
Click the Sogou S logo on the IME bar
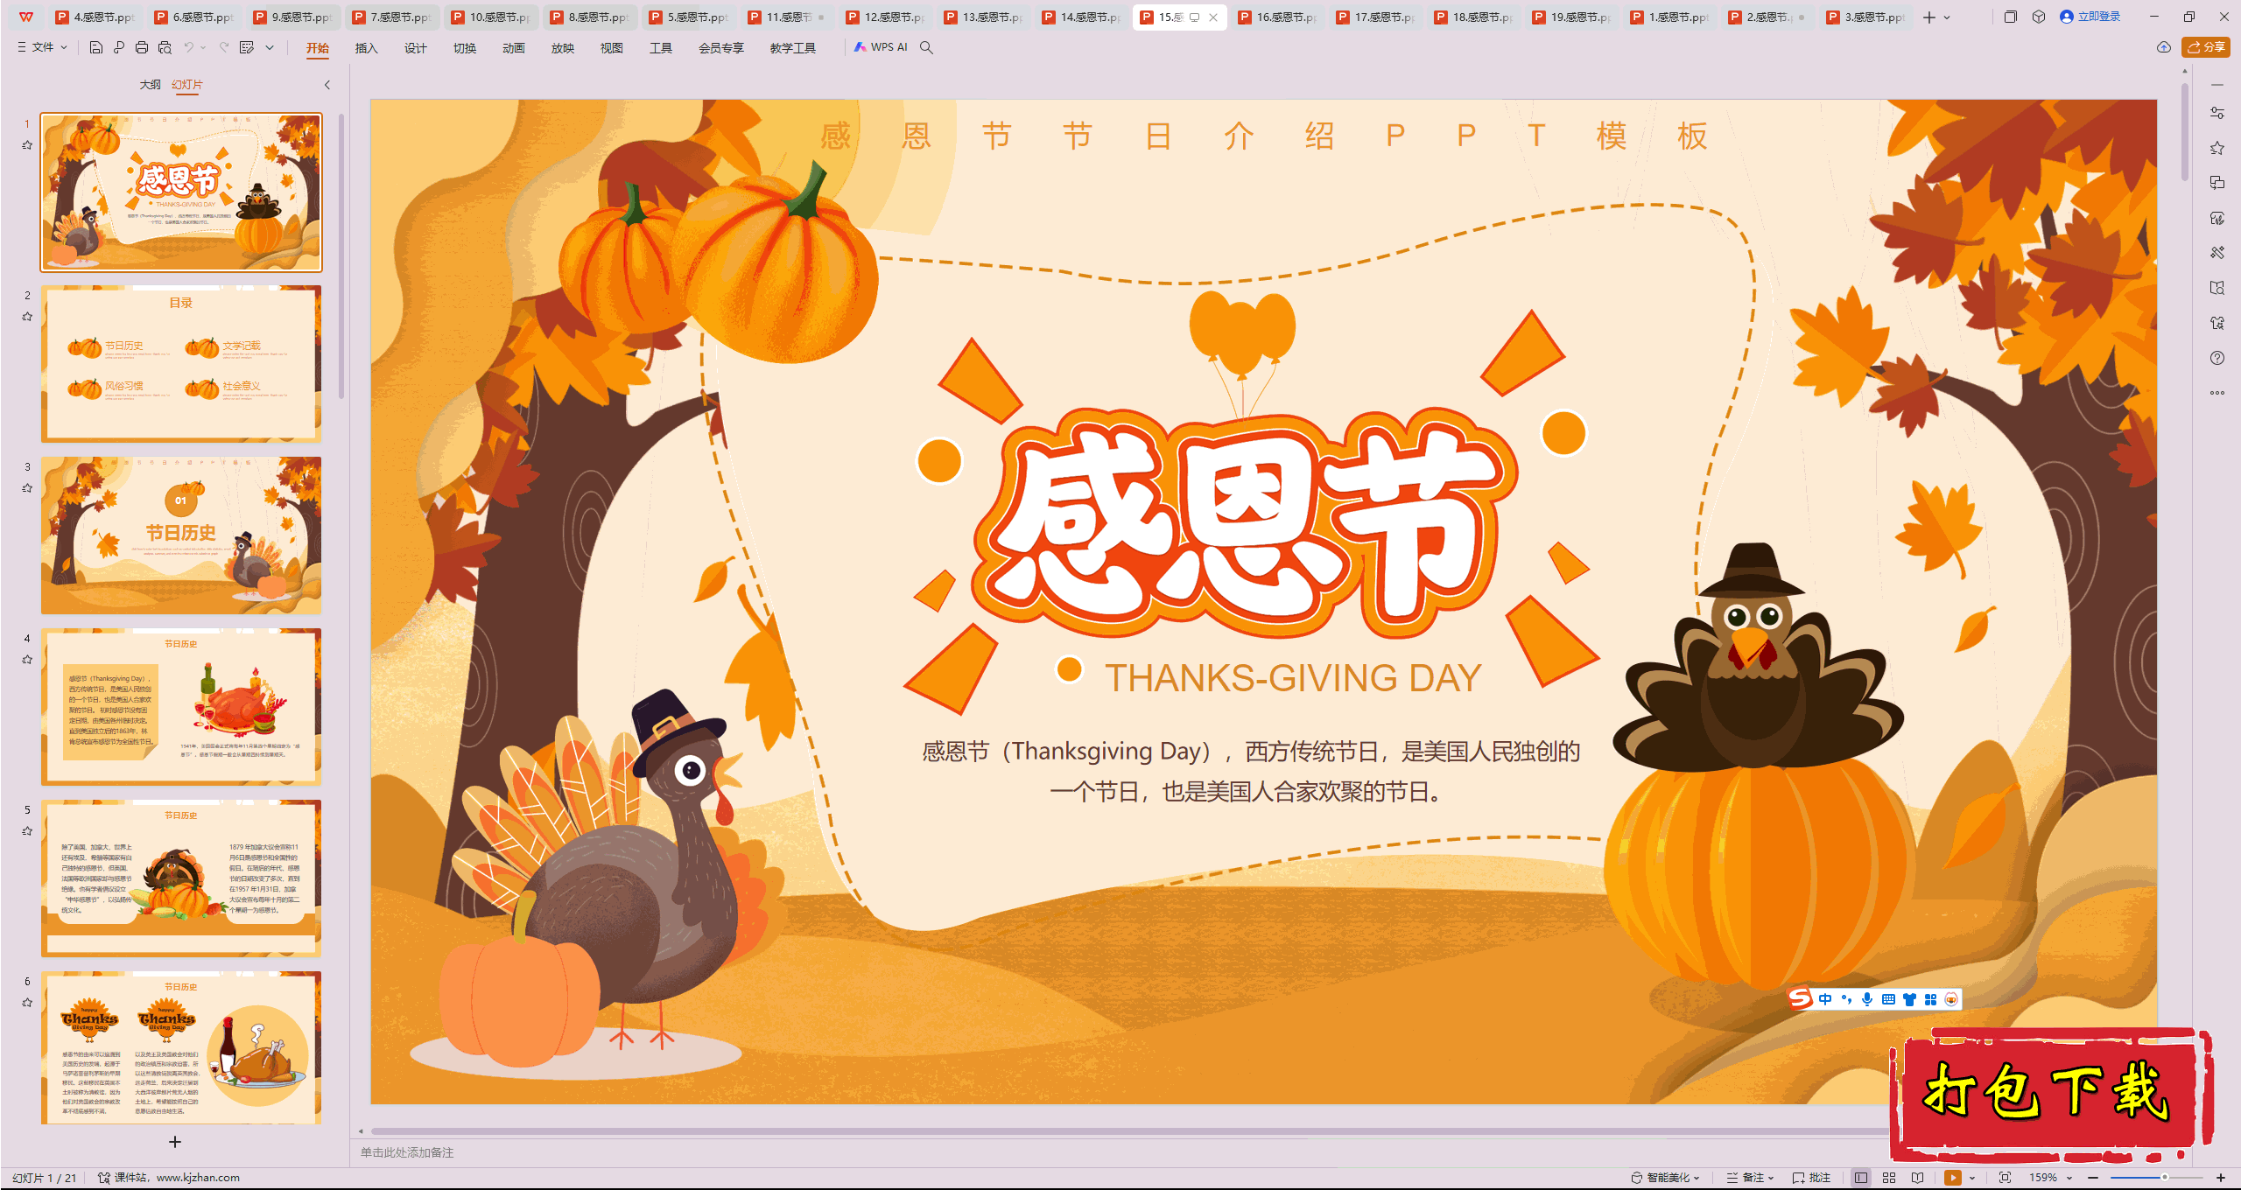1801,997
